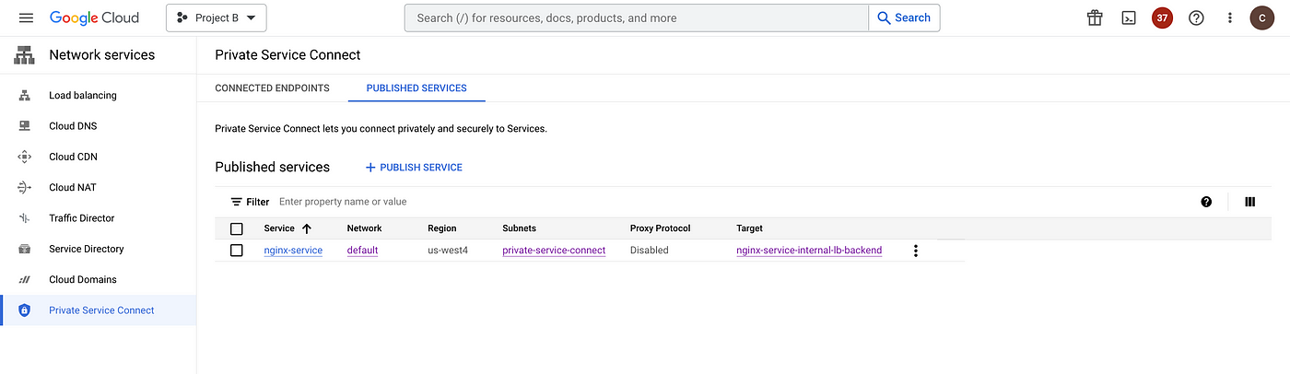The image size is (1290, 374).
Task: Click the Network services header icon
Action: [x=25, y=55]
